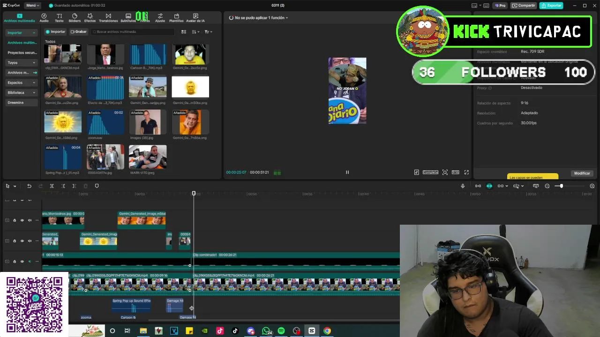Mute the Clip combinado1 track
Screen dimensions: 600x337
point(30,261)
